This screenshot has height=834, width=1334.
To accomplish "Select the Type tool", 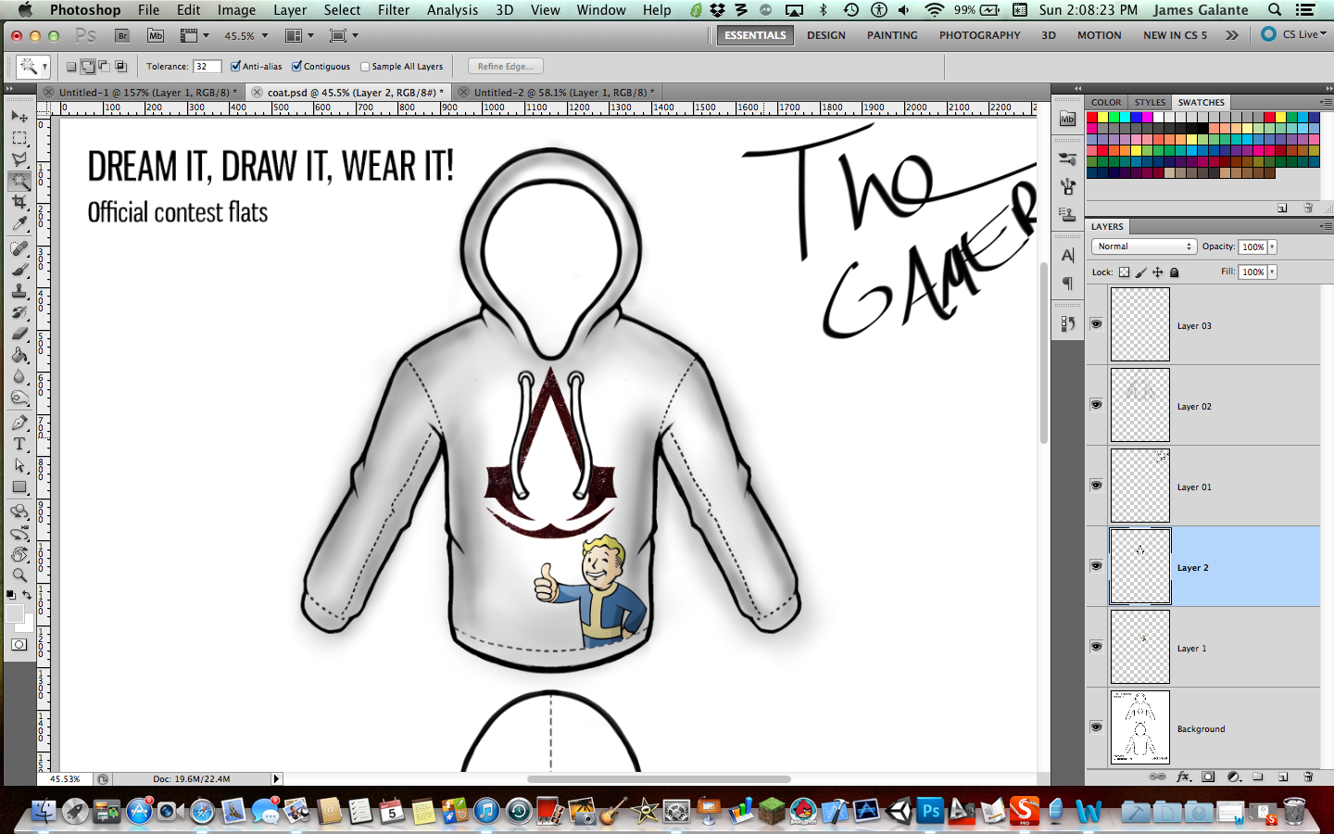I will click(x=19, y=444).
